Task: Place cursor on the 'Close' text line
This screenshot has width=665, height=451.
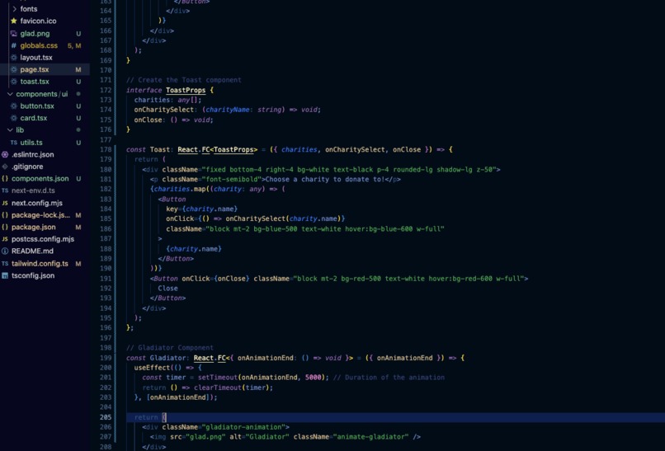Action: 168,289
